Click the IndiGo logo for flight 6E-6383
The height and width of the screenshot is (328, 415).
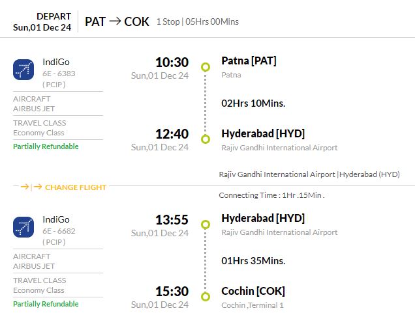pos(23,70)
